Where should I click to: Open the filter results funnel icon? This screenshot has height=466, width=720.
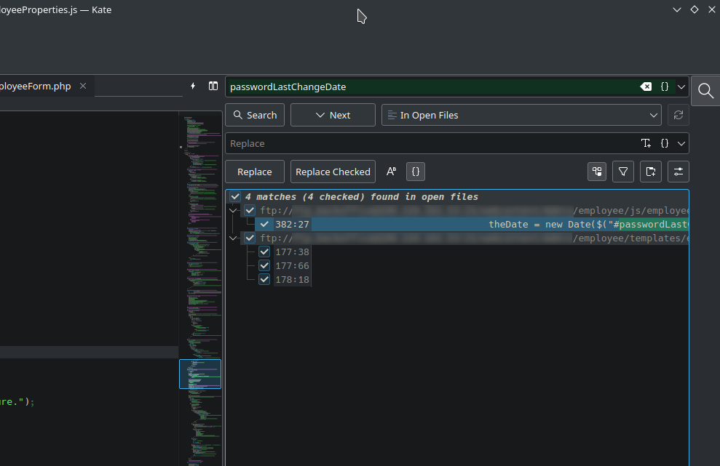tap(623, 172)
